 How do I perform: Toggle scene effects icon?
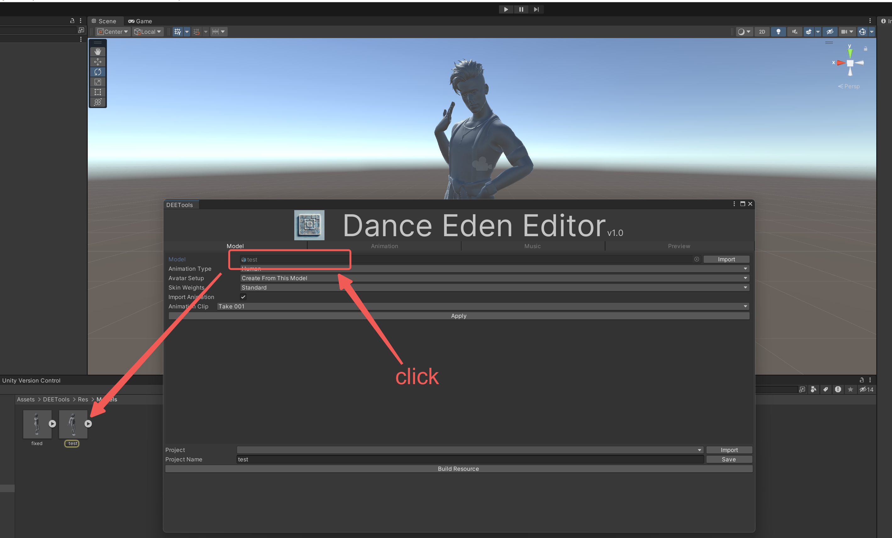point(808,32)
